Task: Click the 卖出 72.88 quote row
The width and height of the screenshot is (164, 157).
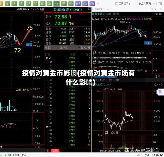Action: click(x=68, y=17)
